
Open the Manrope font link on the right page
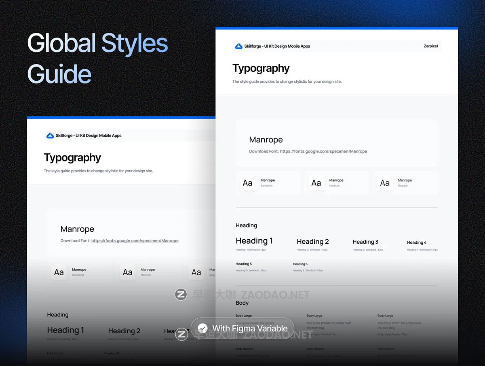tap(323, 151)
